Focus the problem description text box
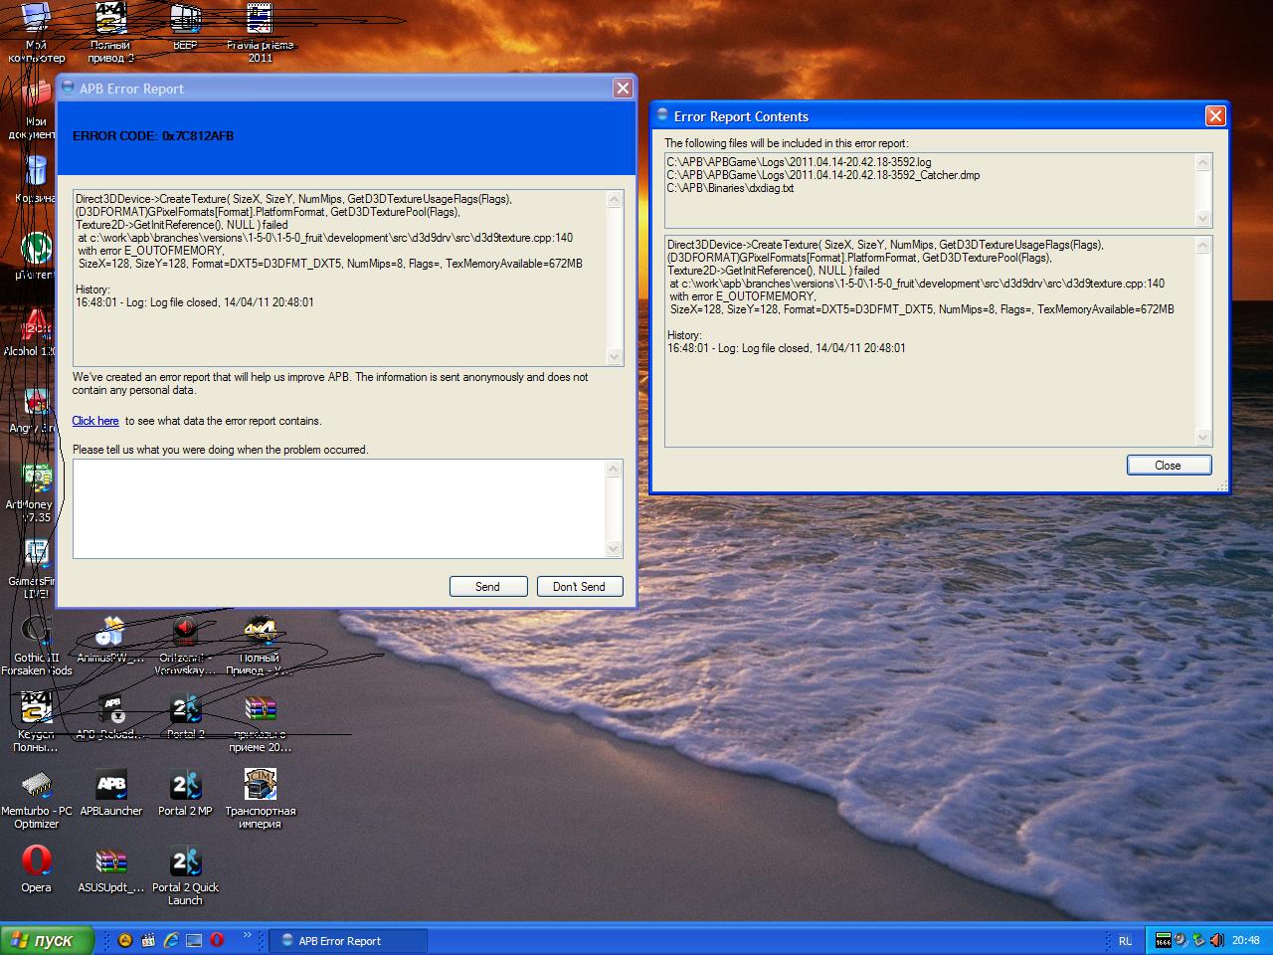The width and height of the screenshot is (1273, 955). pyautogui.click(x=339, y=508)
